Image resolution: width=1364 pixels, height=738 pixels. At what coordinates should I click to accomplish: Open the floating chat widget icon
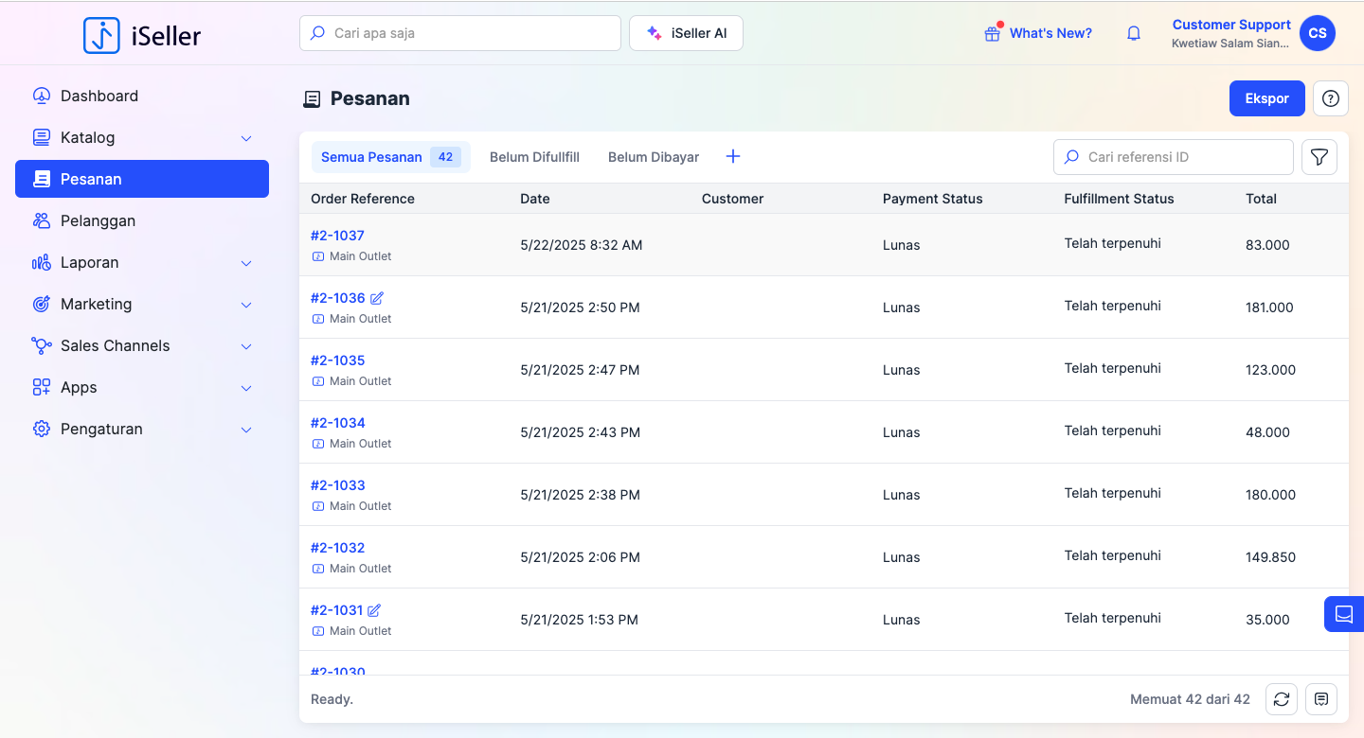[1343, 614]
